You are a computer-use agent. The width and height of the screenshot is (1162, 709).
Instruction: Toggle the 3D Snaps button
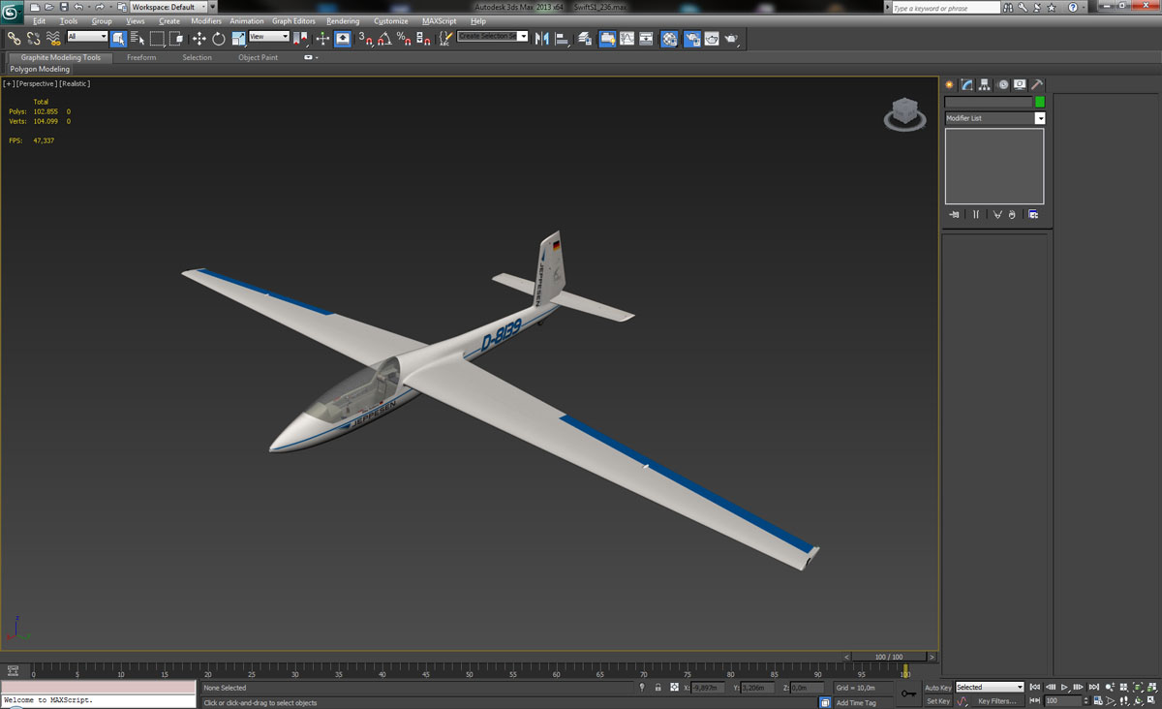(x=365, y=39)
